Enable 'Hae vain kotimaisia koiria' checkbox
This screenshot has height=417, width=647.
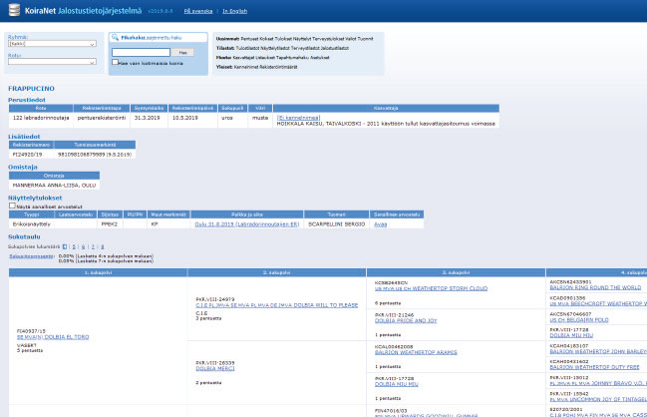tap(115, 62)
